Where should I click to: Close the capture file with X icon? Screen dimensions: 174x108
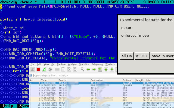click(x=69, y=70)
